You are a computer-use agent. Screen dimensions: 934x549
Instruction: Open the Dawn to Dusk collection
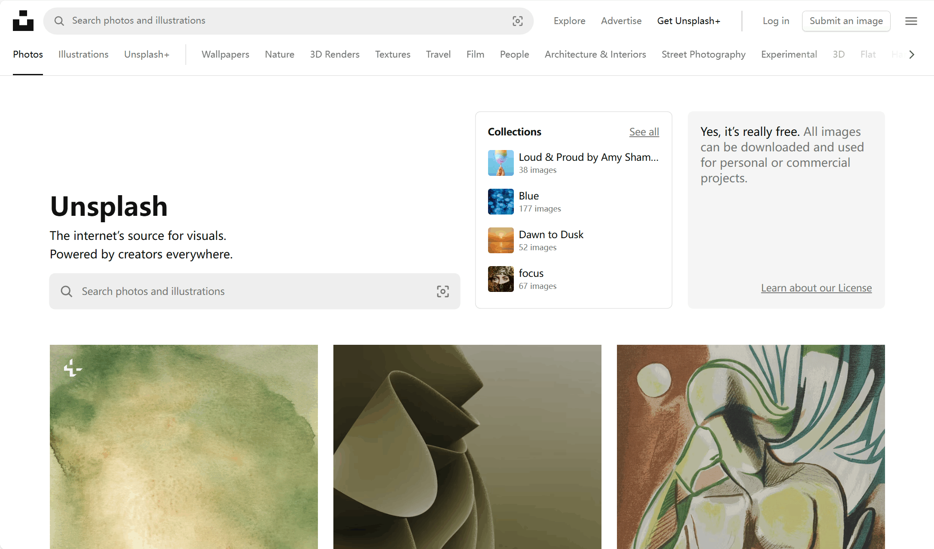[551, 235]
